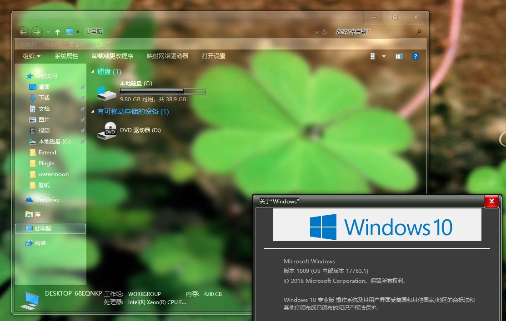Open the Explorer help question mark
The width and height of the screenshot is (506, 321).
(x=416, y=56)
